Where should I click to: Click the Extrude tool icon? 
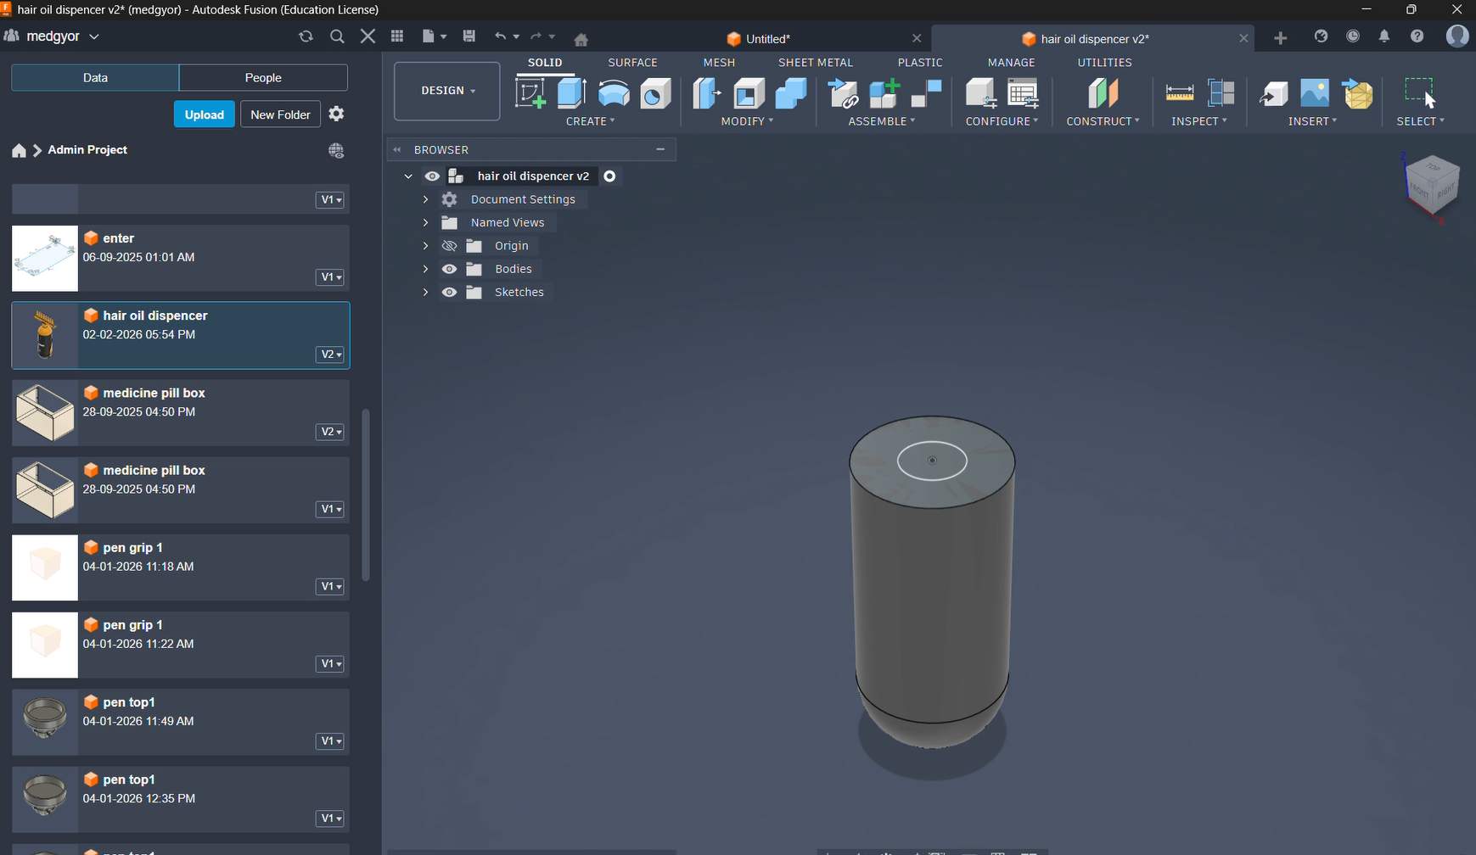571,93
